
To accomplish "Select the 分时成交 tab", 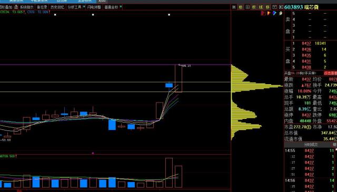I will click(x=311, y=145).
